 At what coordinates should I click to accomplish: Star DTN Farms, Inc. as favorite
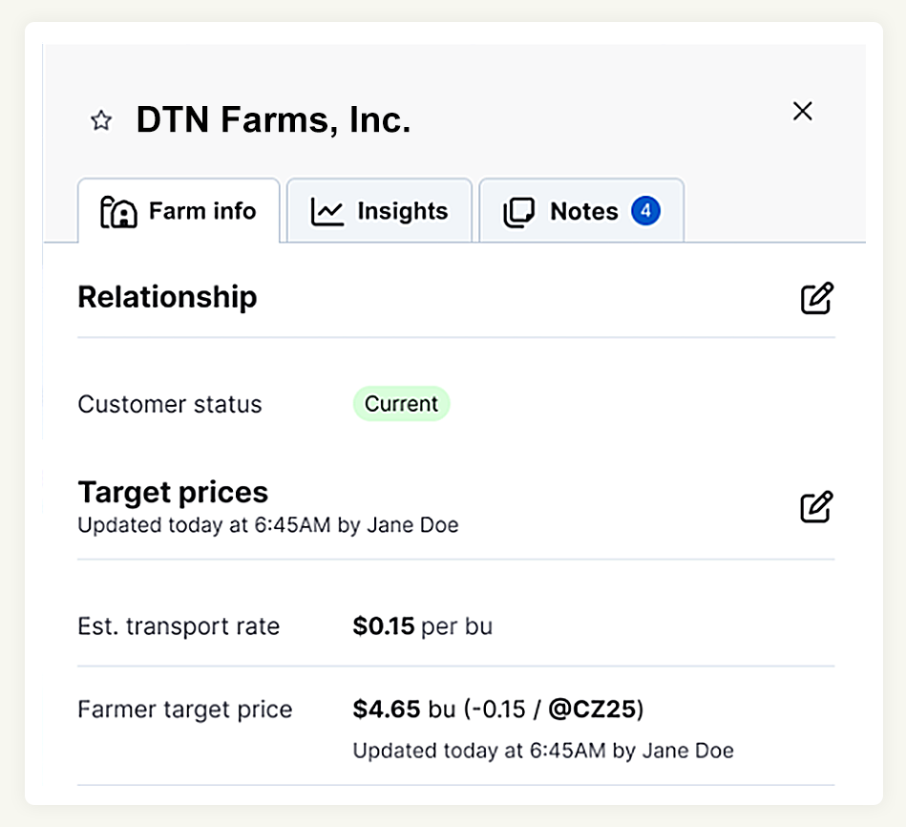101,120
